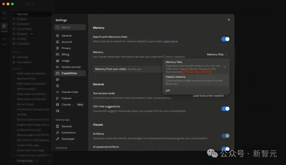The height and width of the screenshot is (165, 286).
Task: Click the Desktop app section label
Action: (x=62, y=120)
